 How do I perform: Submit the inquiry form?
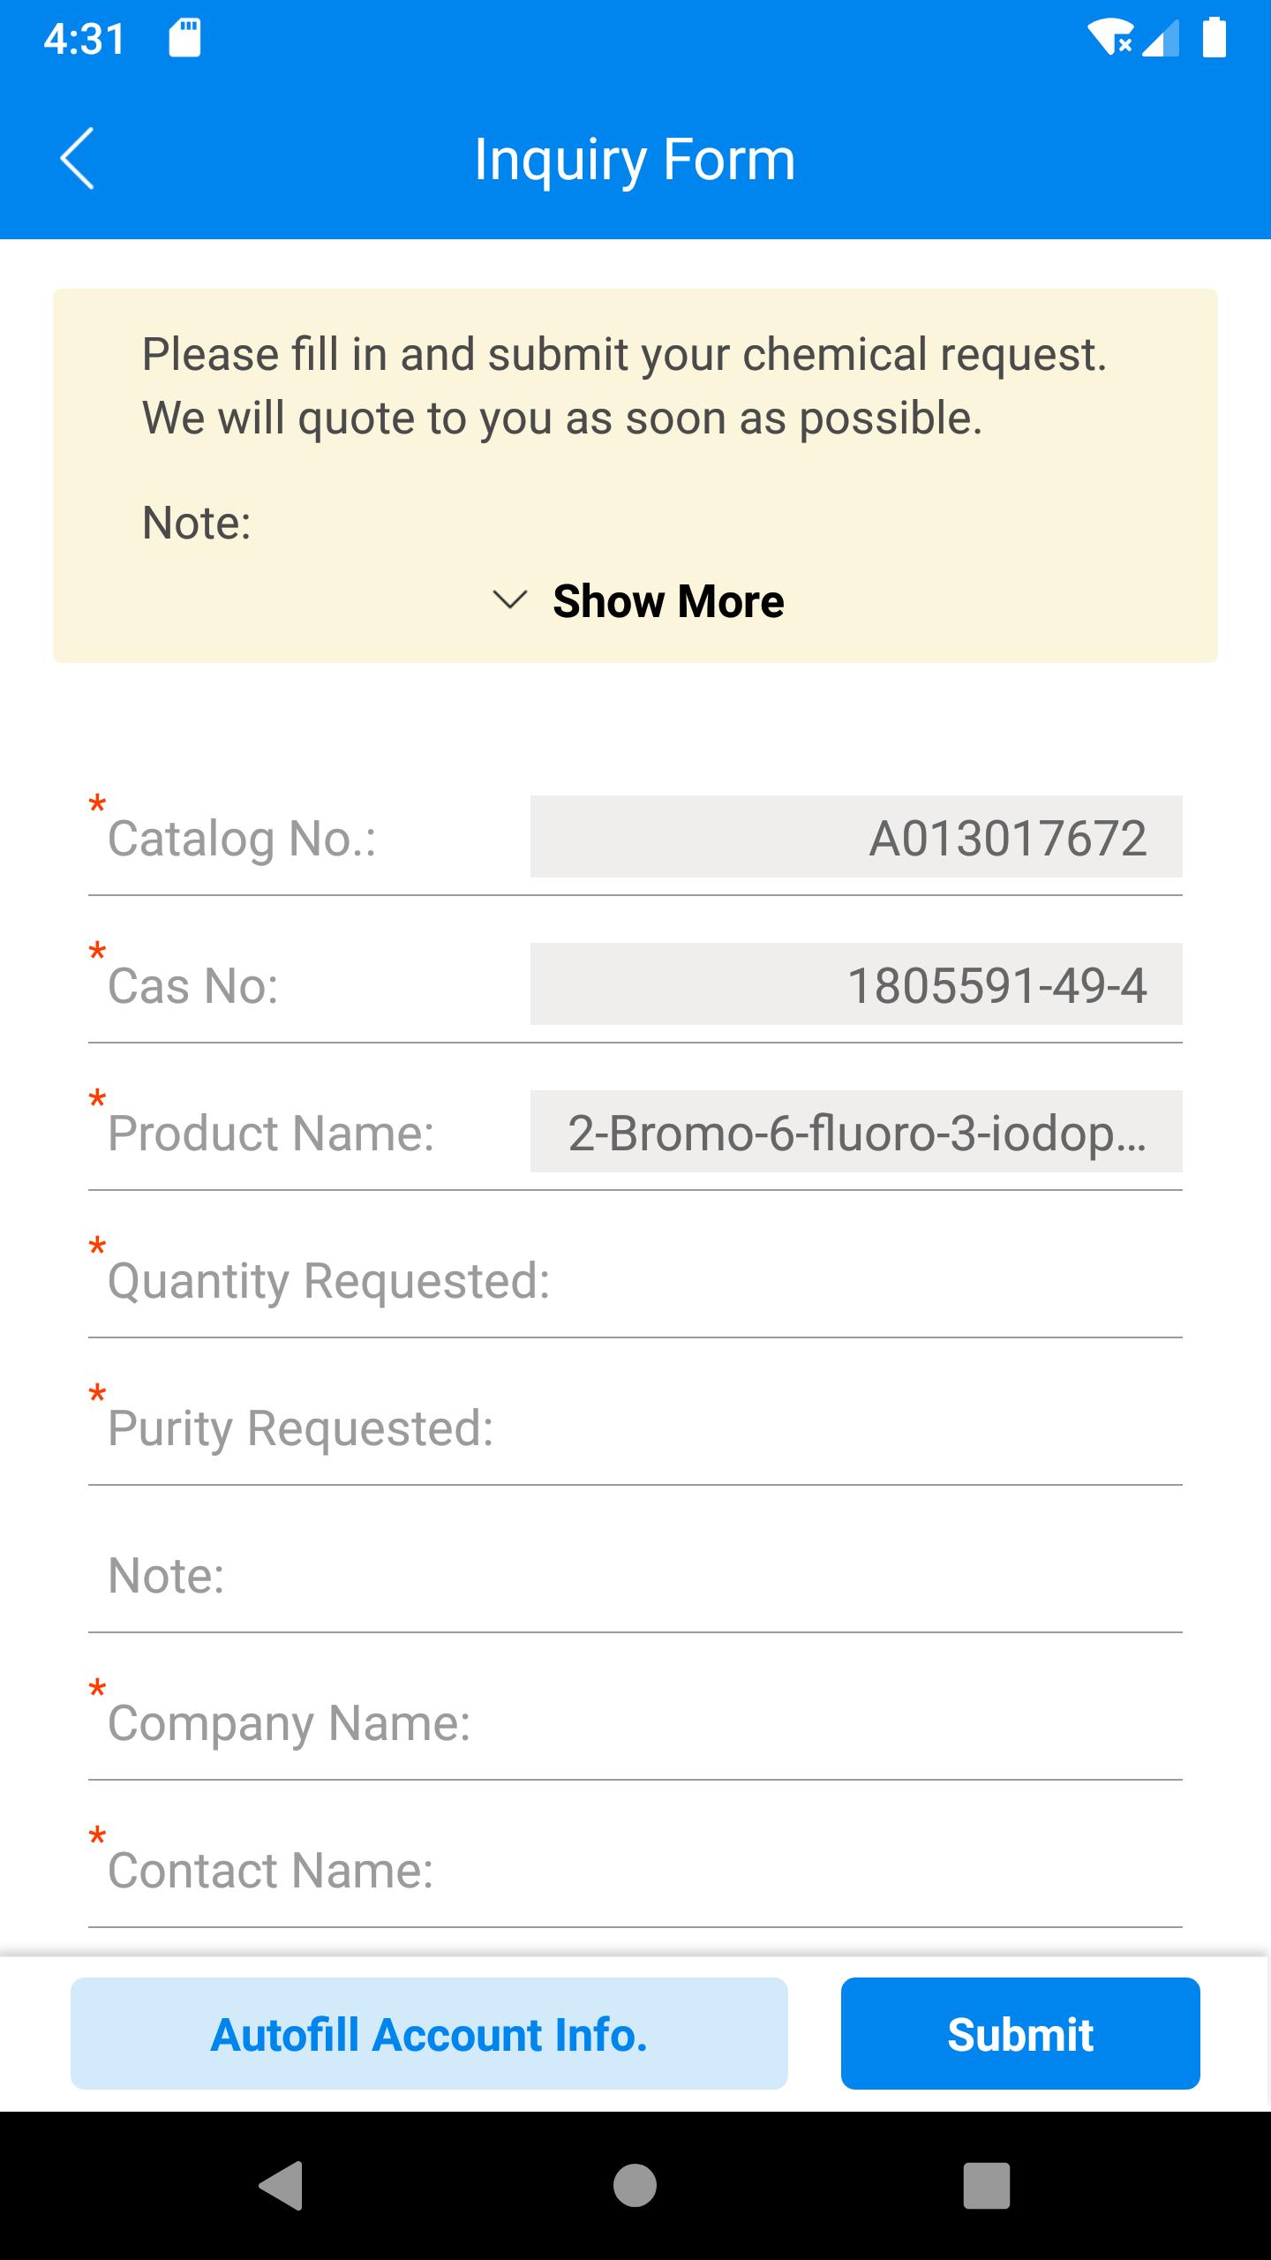pyautogui.click(x=1020, y=2033)
